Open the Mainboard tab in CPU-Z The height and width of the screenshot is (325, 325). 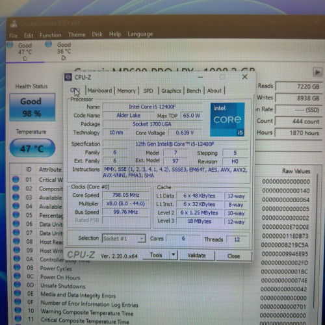(99, 90)
